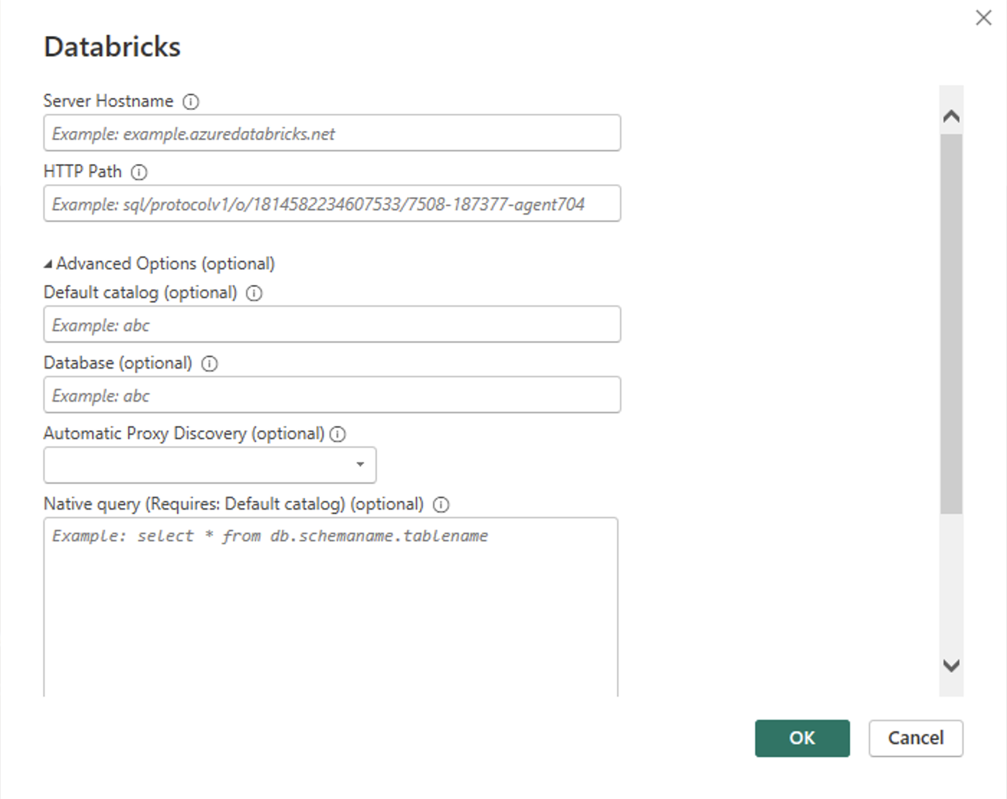1007x799 pixels.
Task: Click the Cancel button
Action: click(x=915, y=738)
